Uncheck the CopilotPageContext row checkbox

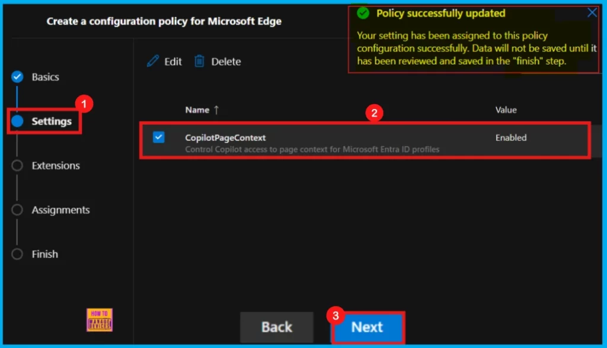[158, 137]
